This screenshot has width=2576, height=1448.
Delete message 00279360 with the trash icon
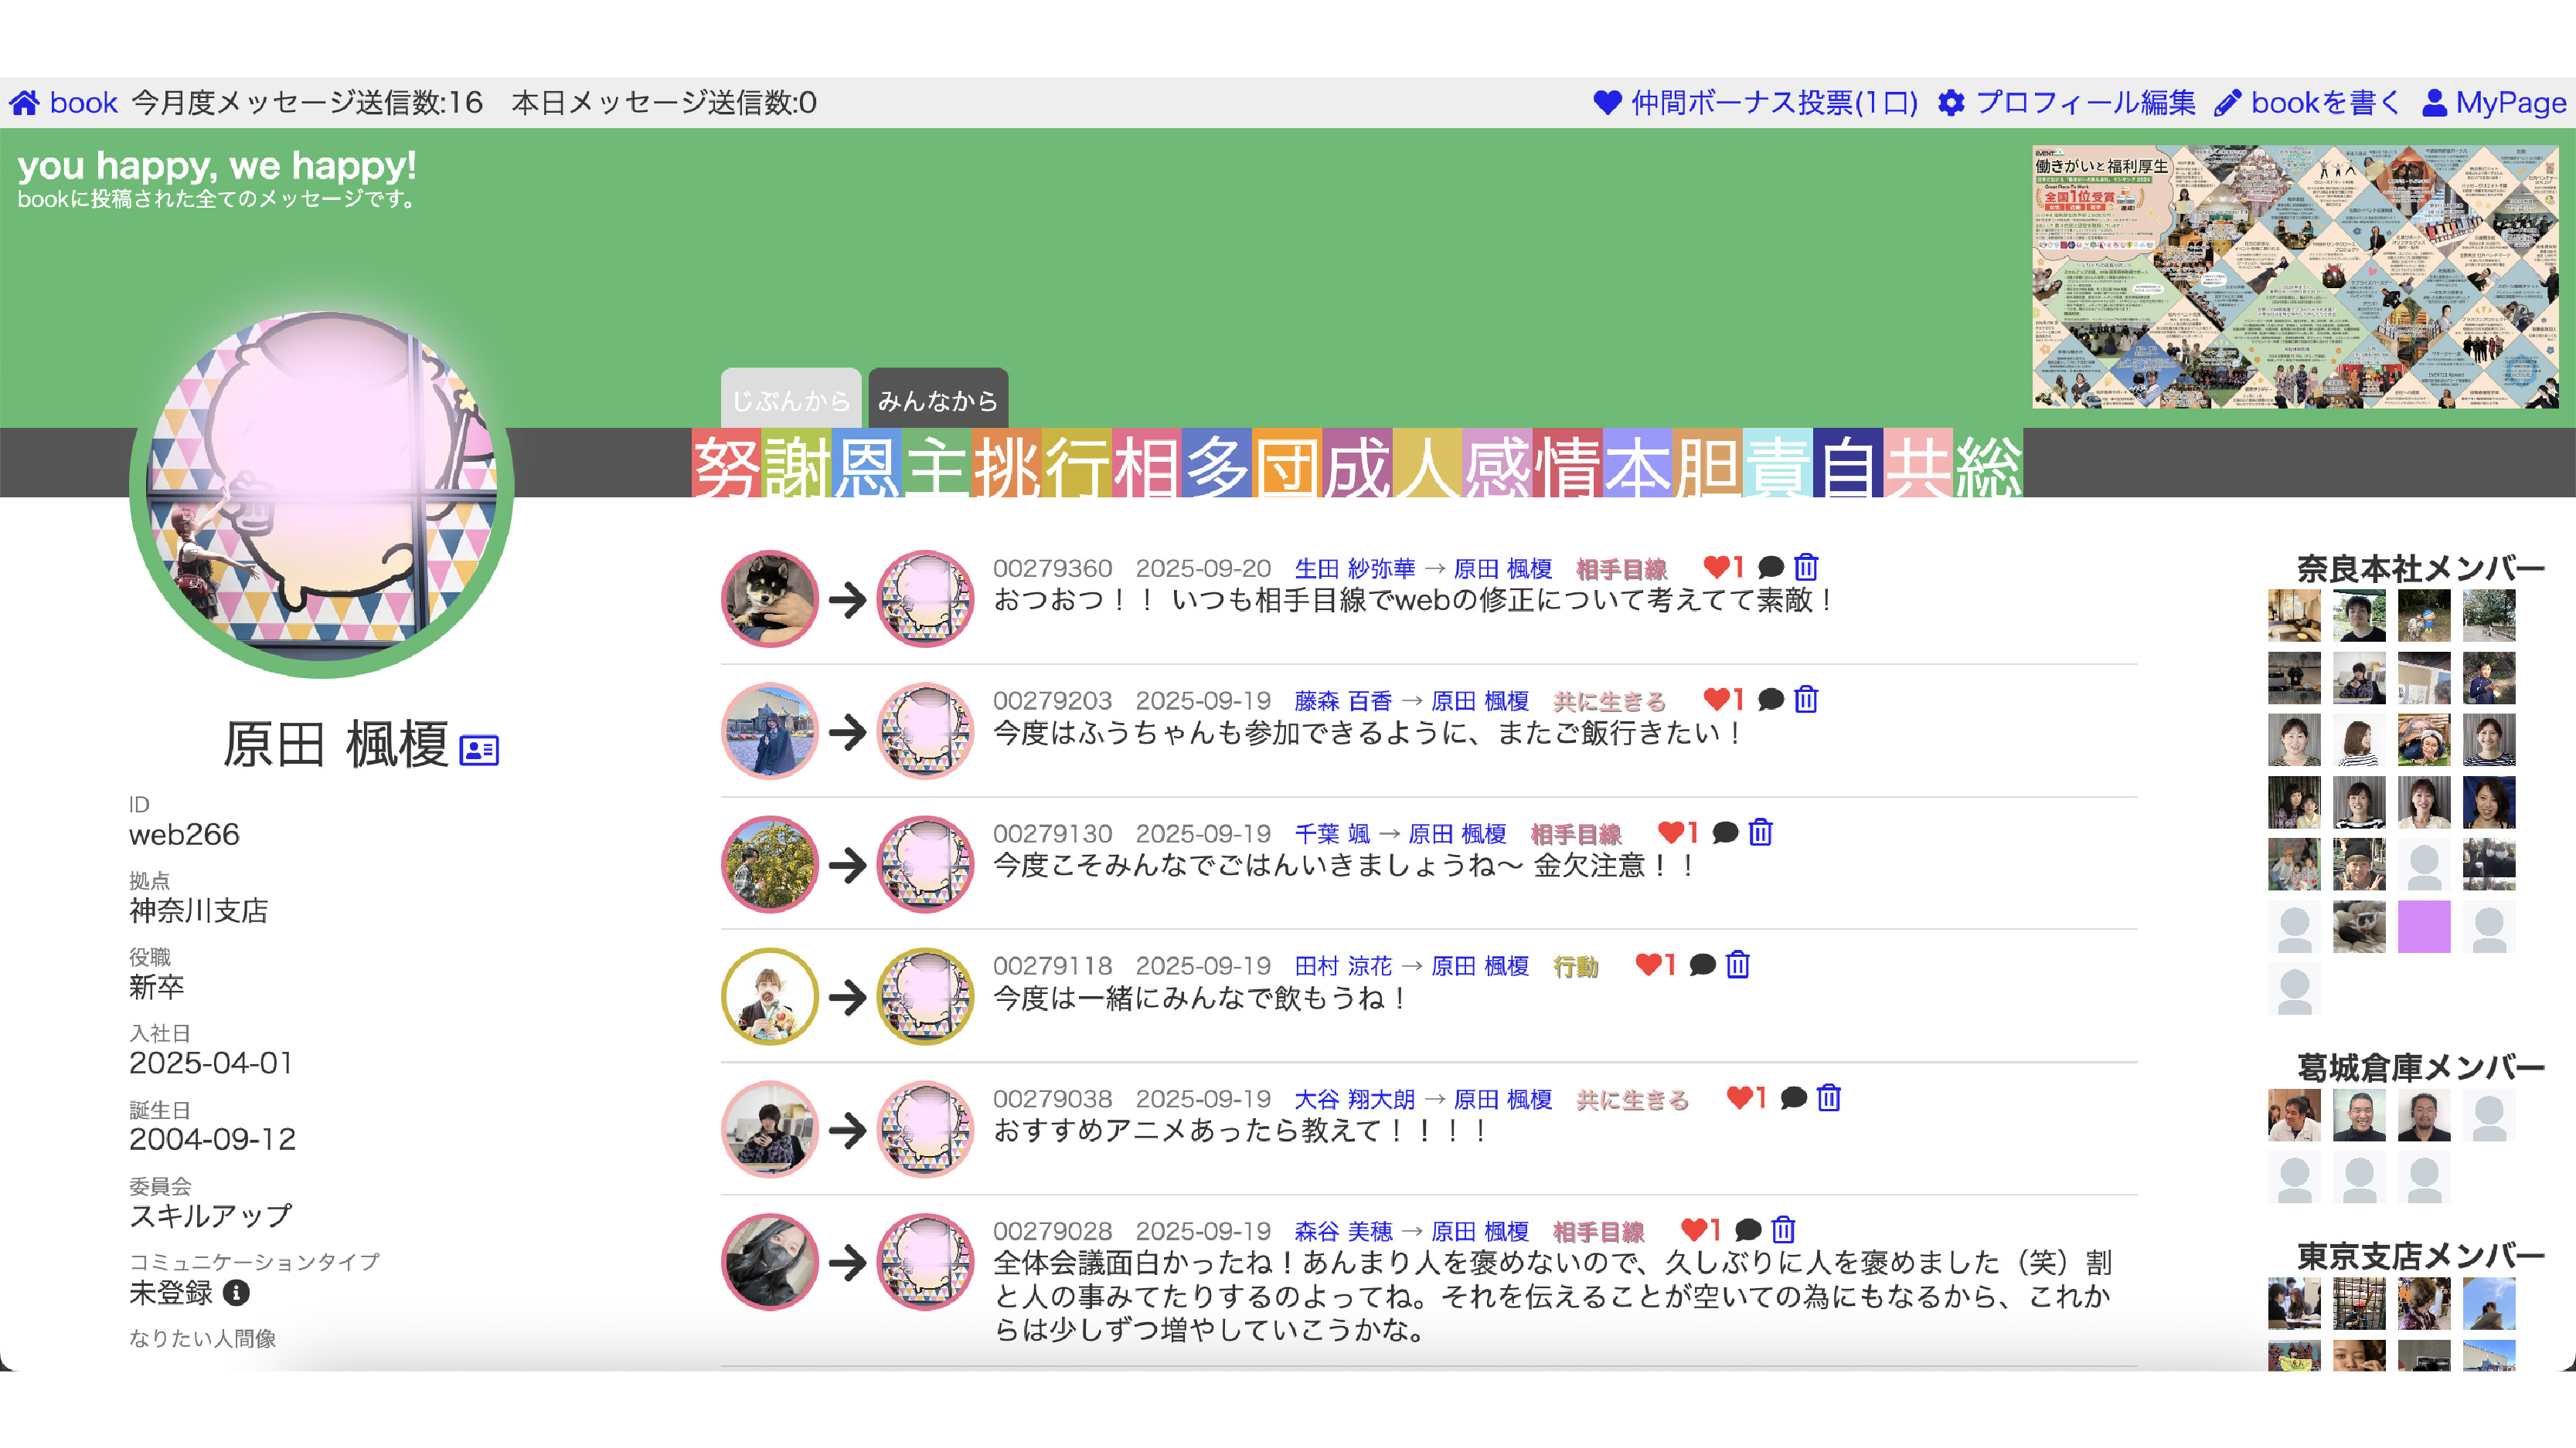[1806, 568]
